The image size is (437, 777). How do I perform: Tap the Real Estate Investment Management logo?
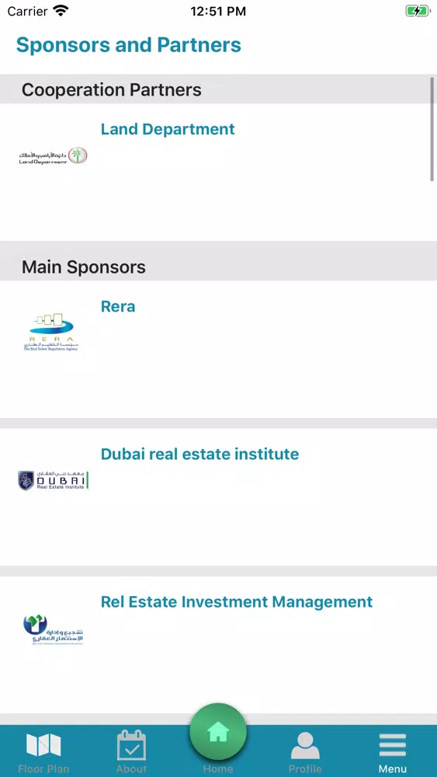click(53, 630)
